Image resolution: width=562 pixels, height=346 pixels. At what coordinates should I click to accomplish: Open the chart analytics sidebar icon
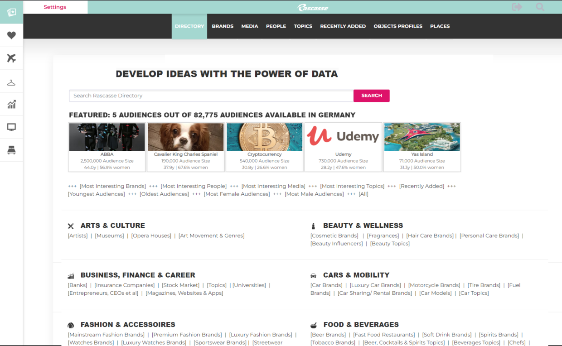click(11, 104)
